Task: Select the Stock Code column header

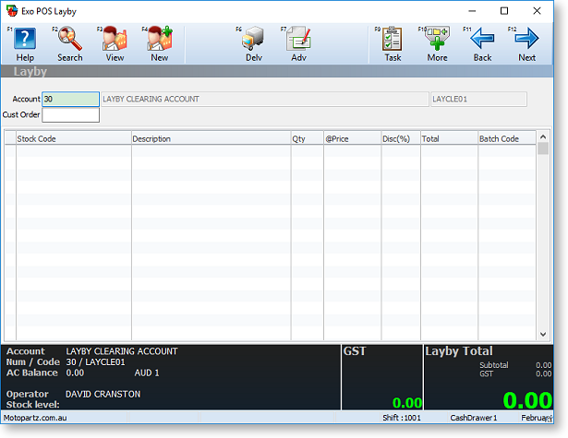Action: pos(73,139)
